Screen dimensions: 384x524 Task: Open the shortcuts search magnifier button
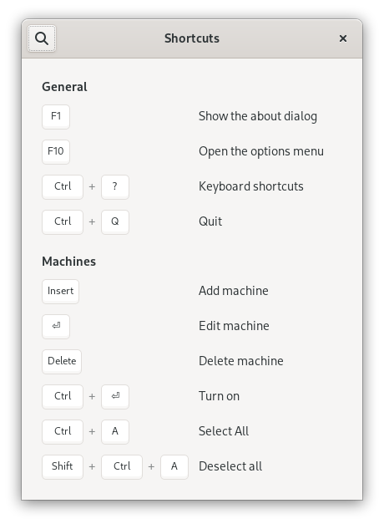[x=42, y=38]
